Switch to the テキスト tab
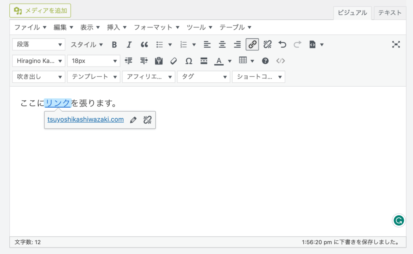The width and height of the screenshot is (413, 254). pyautogui.click(x=389, y=13)
